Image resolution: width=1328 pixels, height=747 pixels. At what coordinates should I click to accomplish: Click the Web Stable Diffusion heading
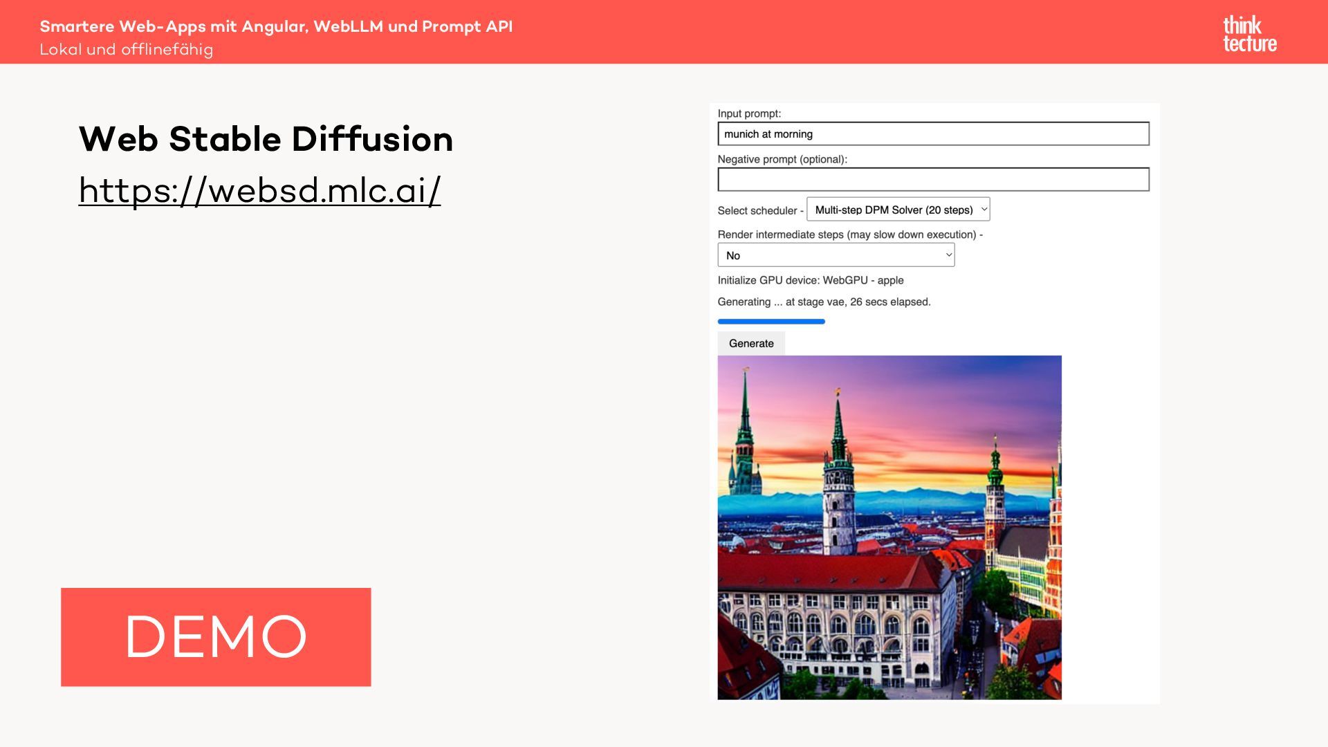(x=266, y=139)
